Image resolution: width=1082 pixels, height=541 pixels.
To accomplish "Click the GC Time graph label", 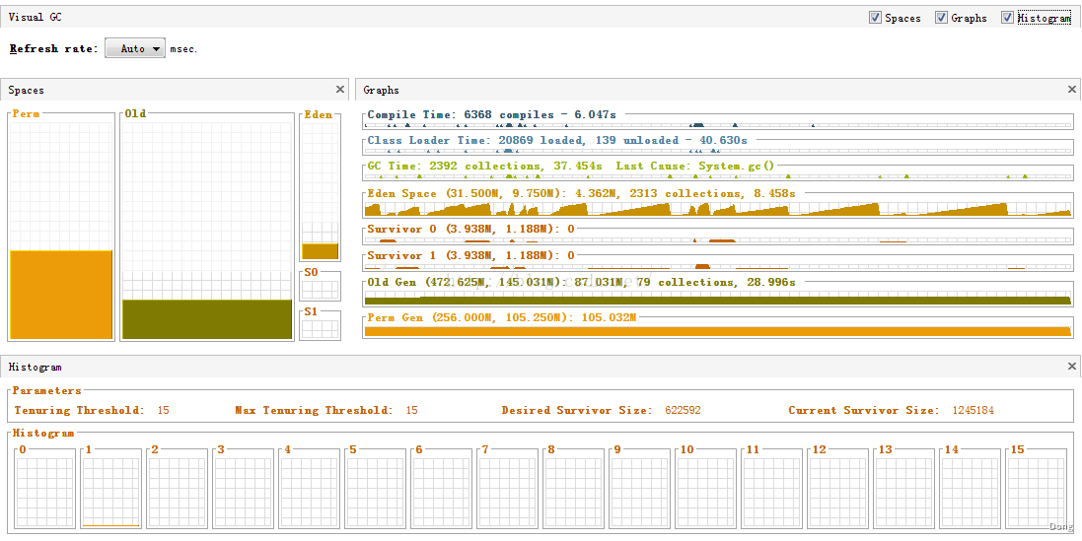I will coord(571,167).
